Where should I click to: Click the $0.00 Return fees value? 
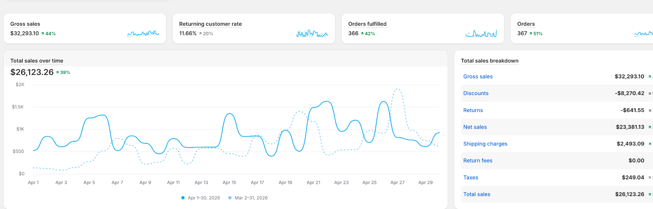[636, 160]
